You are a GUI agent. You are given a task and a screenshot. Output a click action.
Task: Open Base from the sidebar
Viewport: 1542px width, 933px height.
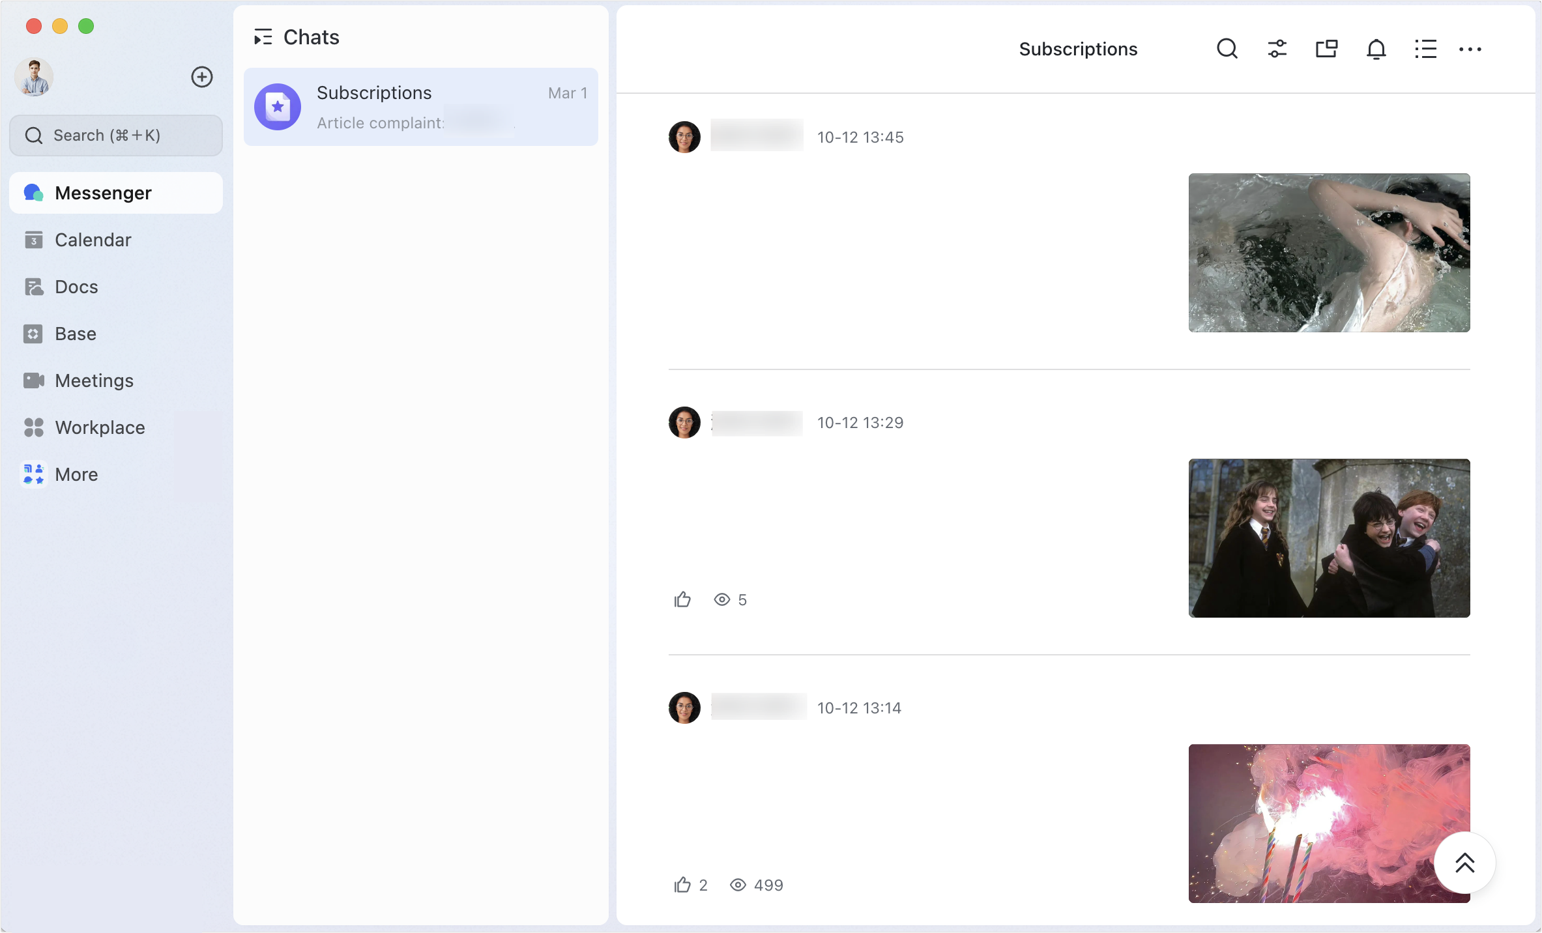[x=74, y=334]
